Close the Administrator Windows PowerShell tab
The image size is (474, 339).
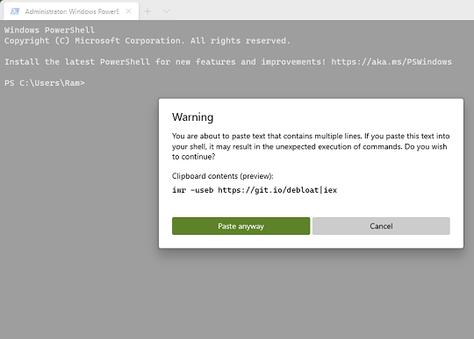(128, 11)
